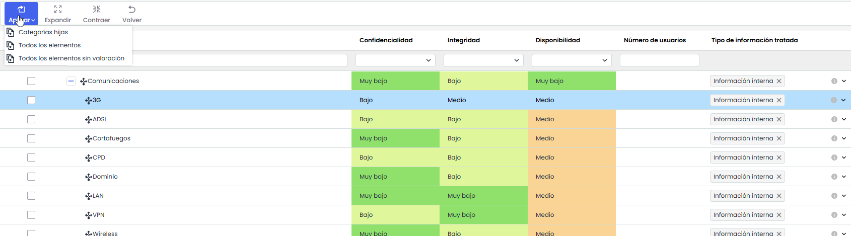
Task: Check the box for the CPD row
Action: pyautogui.click(x=31, y=158)
